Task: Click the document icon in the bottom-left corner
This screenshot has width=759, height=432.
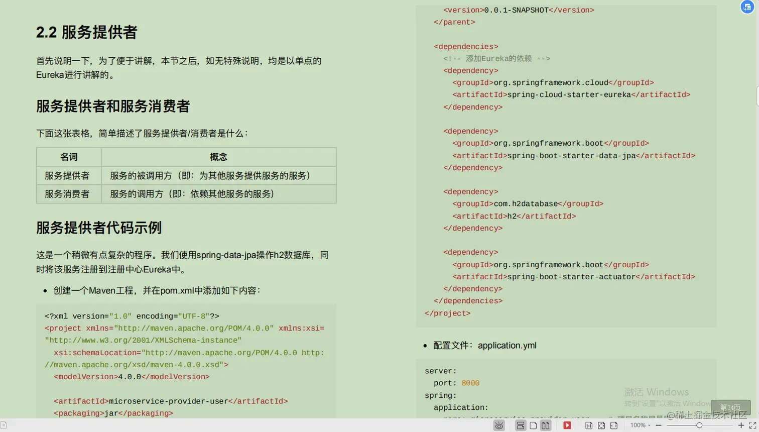Action: tap(4, 424)
